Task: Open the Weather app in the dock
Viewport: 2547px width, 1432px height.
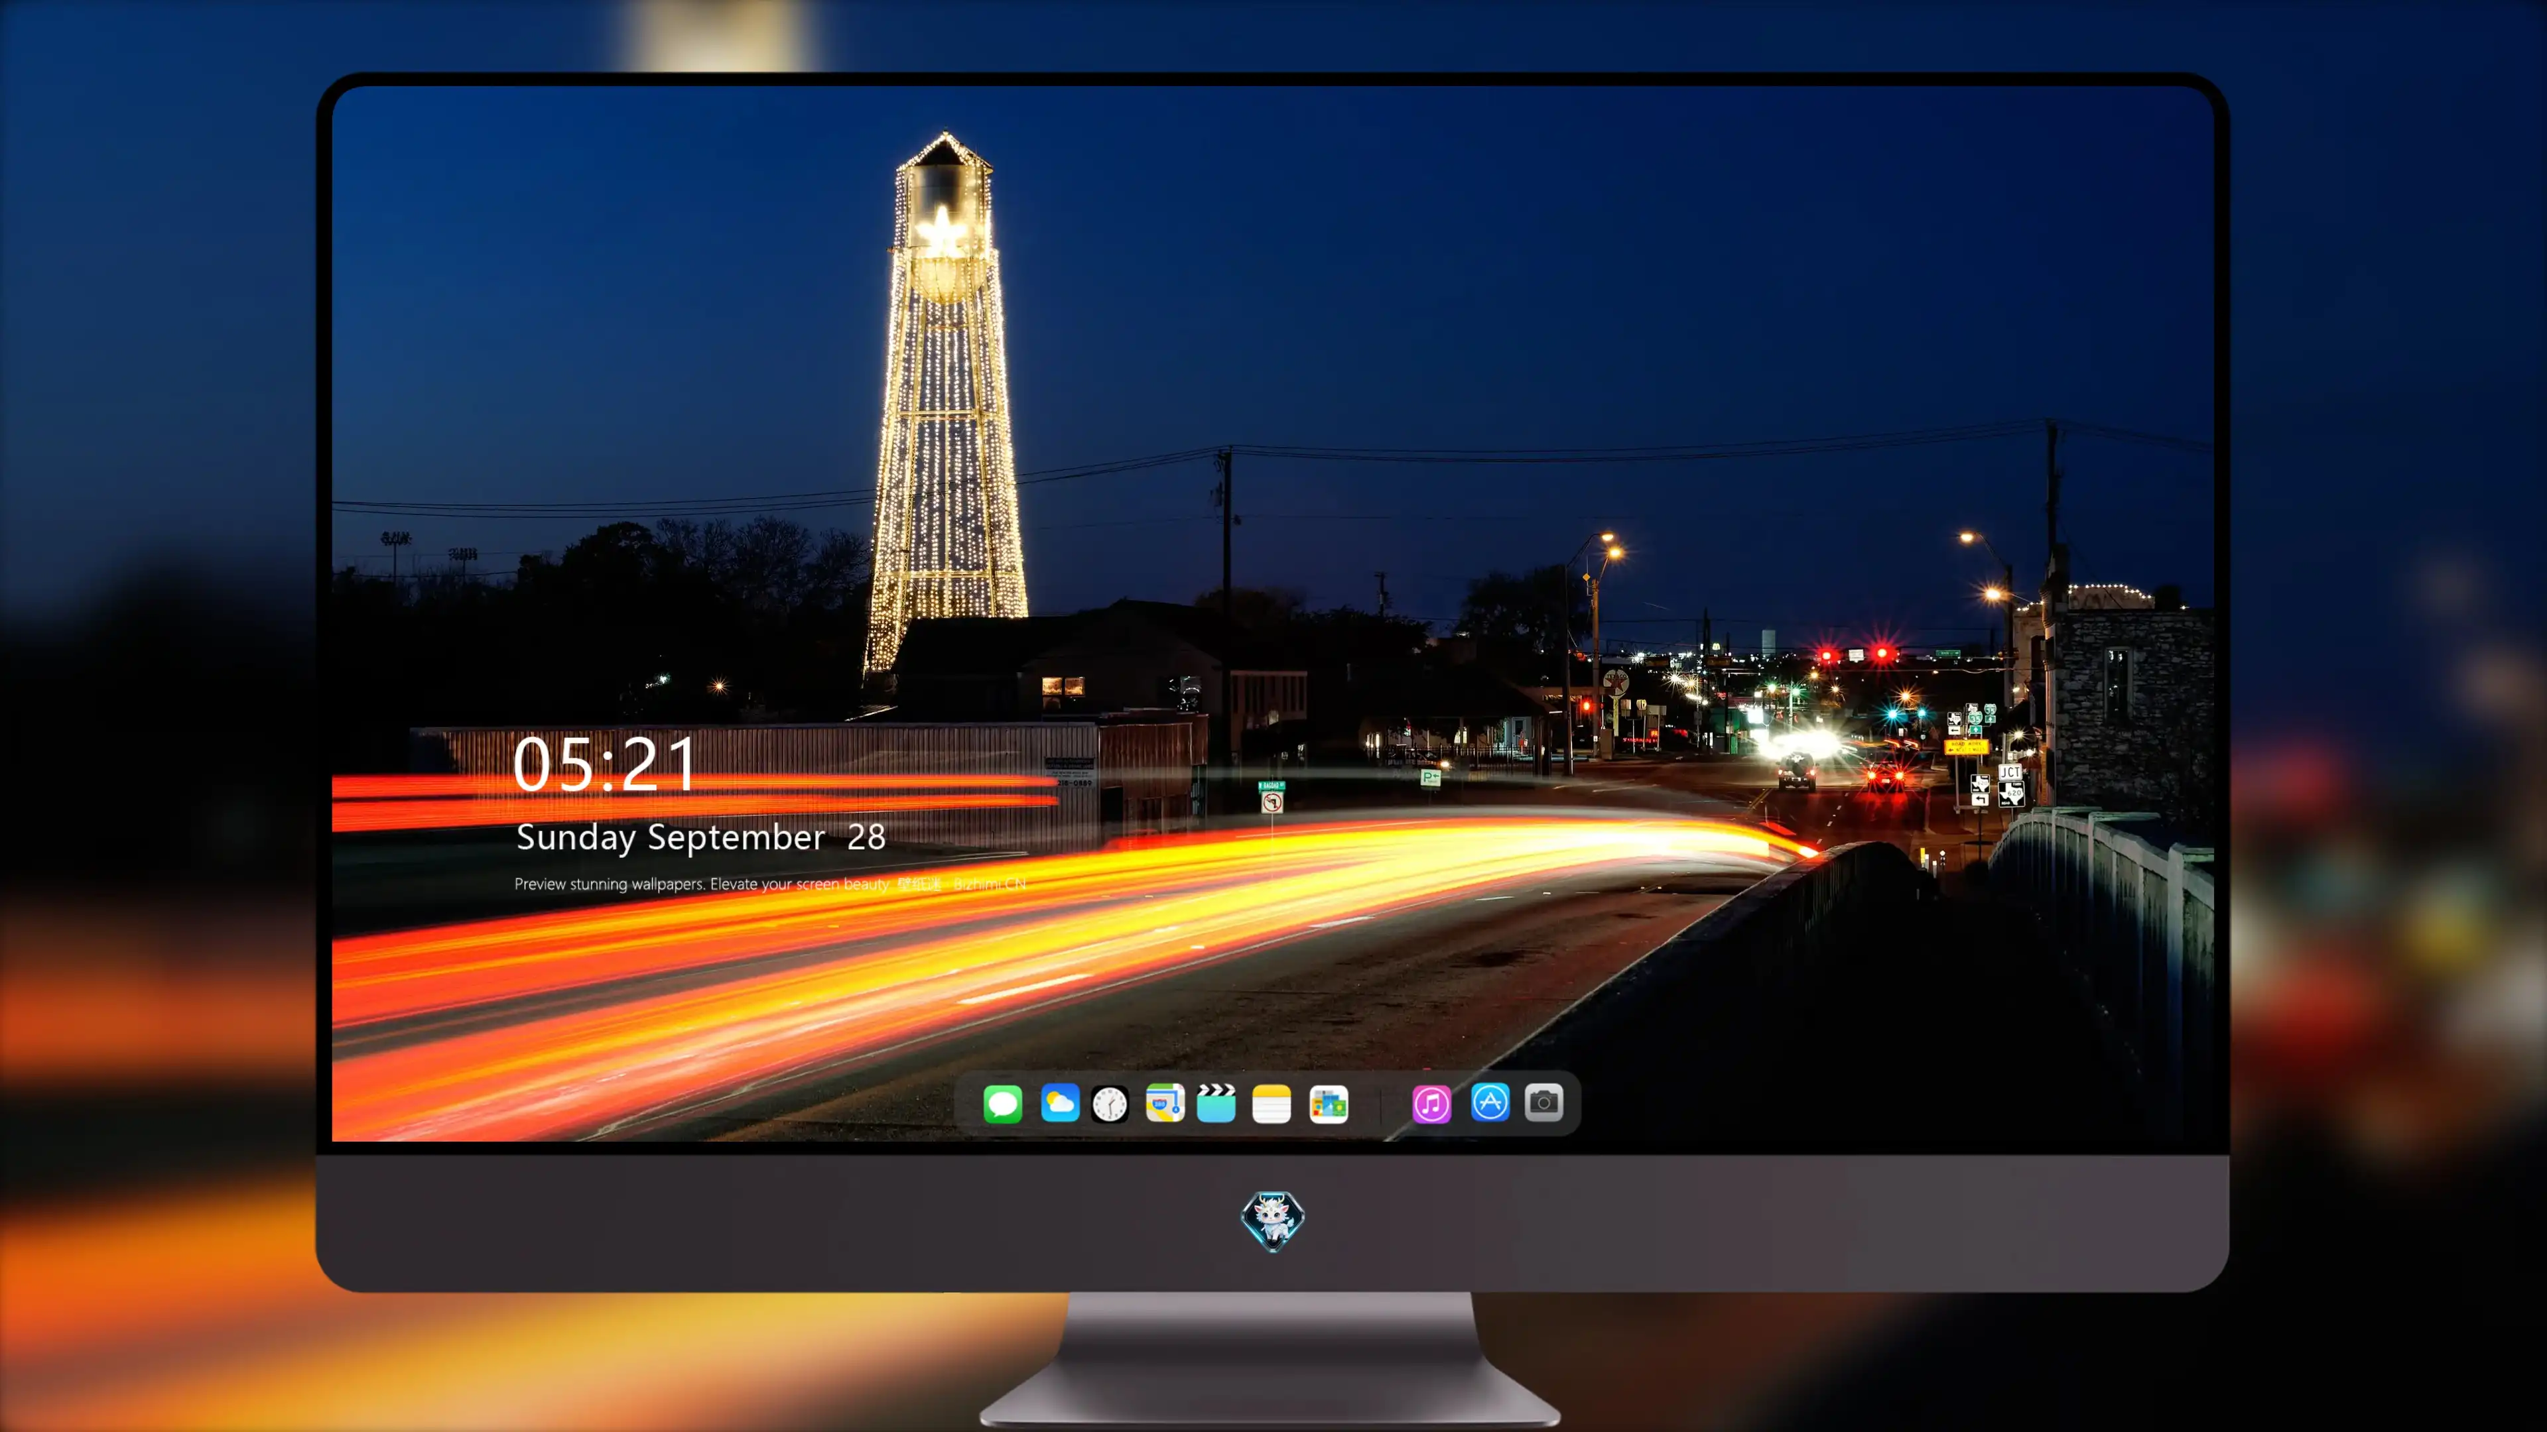Action: click(1059, 1103)
